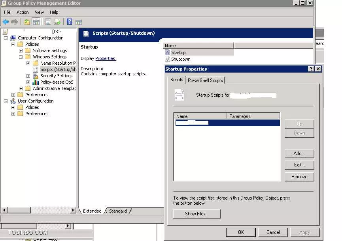The image size is (342, 241).
Task: Open the File menu
Action: (7, 12)
